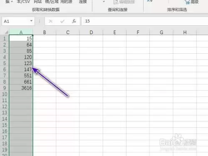Click the cancel X icon in formula bar
The height and width of the screenshot is (156, 208).
(x=51, y=21)
